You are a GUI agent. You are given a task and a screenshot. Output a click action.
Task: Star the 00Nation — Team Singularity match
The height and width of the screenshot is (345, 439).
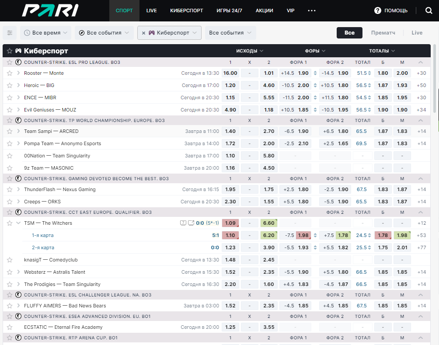[x=10, y=156]
